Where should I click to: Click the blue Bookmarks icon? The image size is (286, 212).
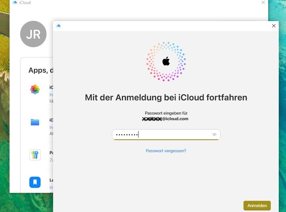pyautogui.click(x=35, y=182)
